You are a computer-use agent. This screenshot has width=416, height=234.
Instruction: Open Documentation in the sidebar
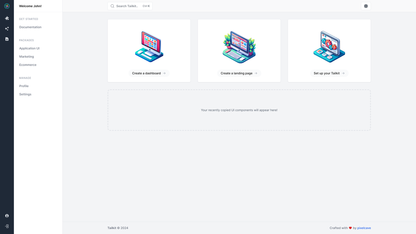click(x=30, y=27)
